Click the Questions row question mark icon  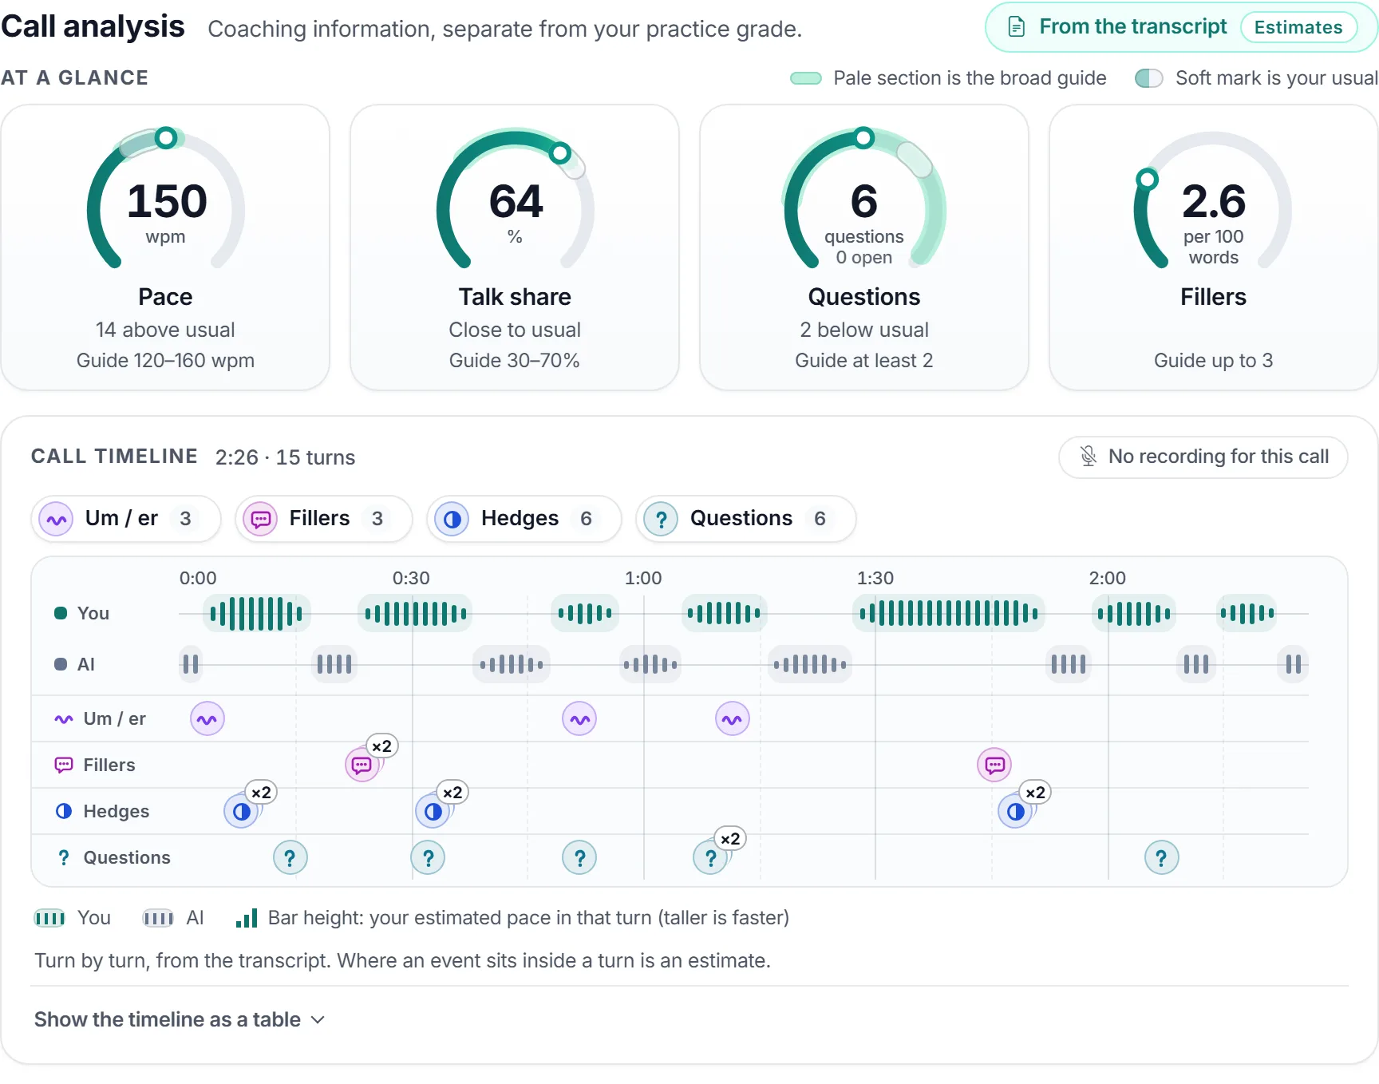coord(64,858)
